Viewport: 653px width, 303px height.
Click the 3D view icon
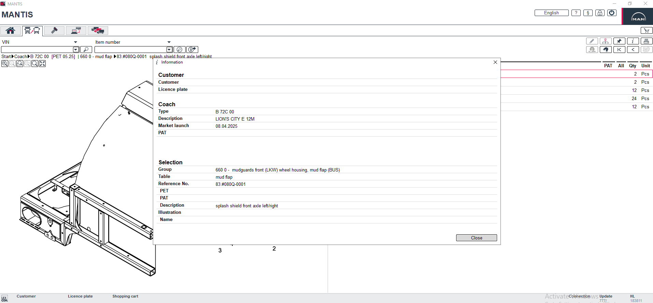click(647, 50)
